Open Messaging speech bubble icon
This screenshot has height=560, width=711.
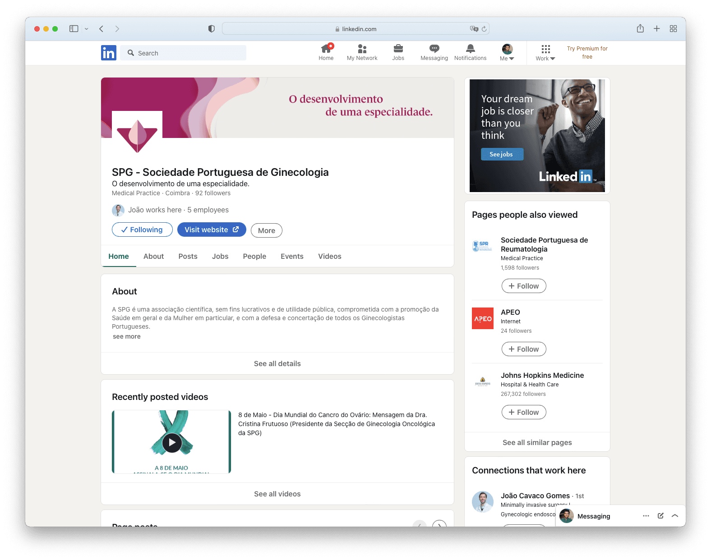[x=434, y=52]
